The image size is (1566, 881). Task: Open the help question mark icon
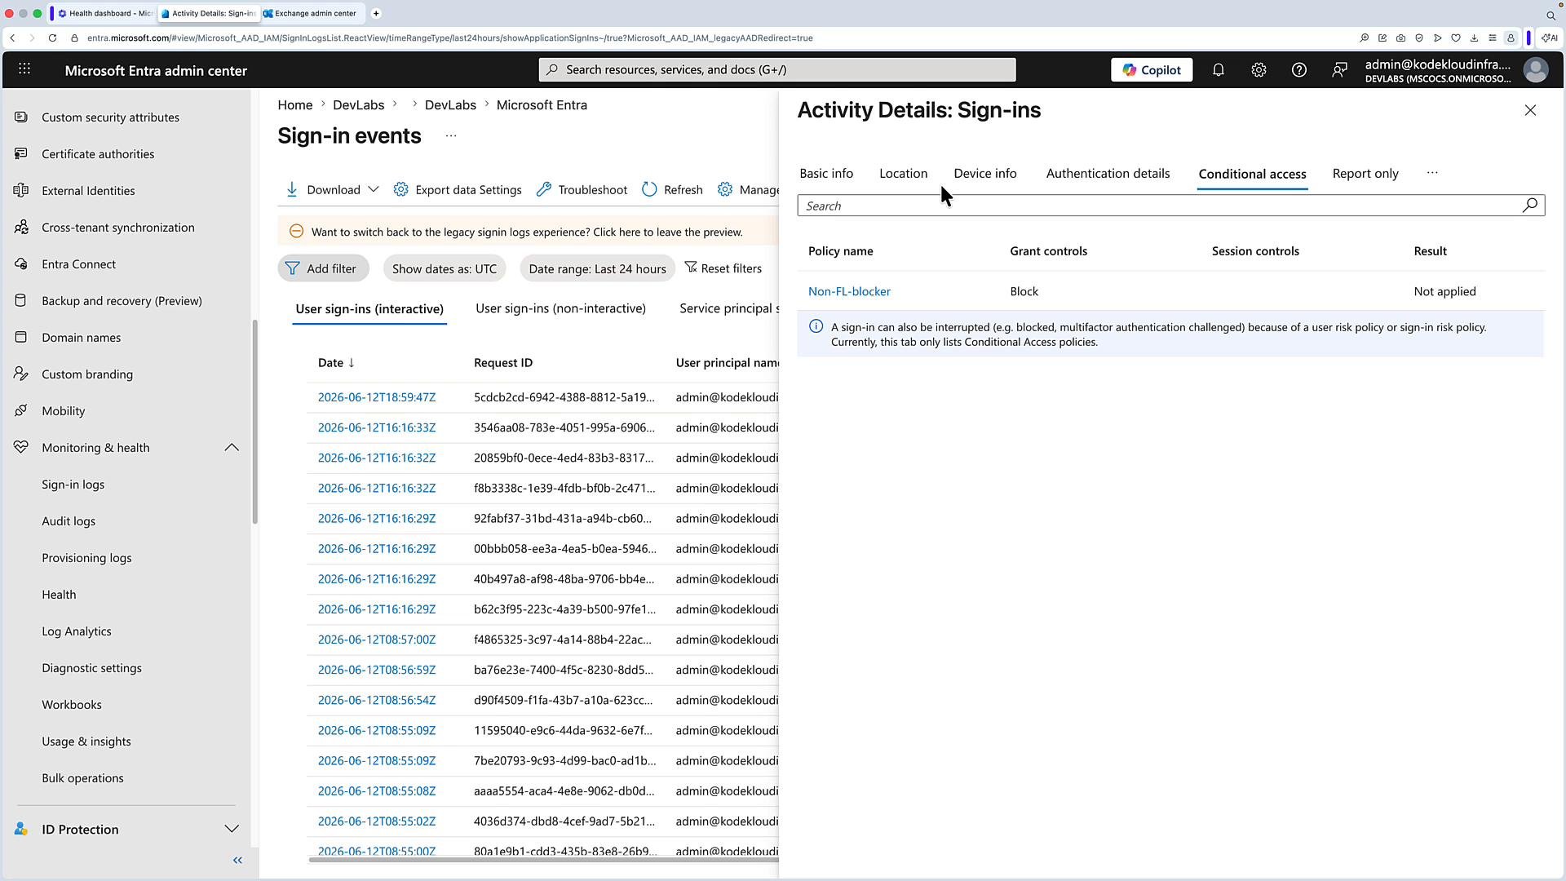1299,70
